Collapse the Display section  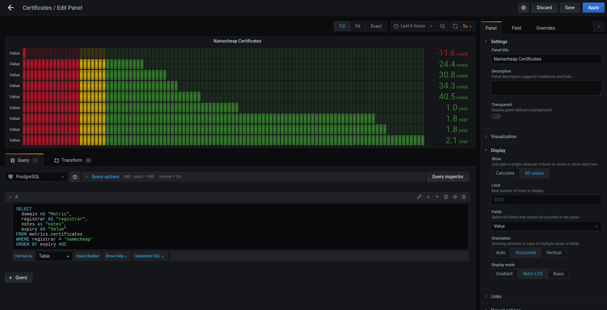498,150
